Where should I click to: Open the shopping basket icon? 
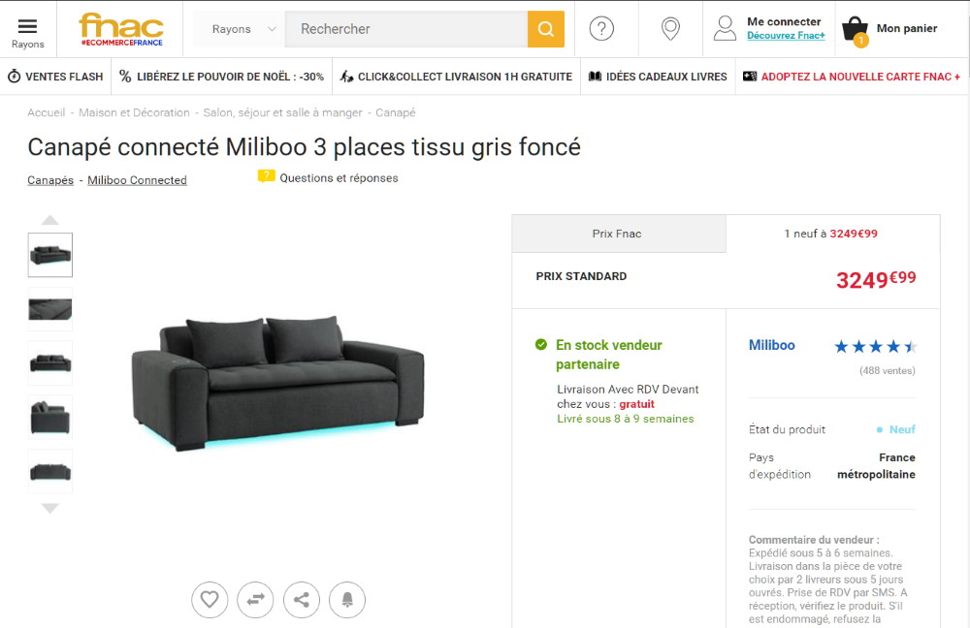pyautogui.click(x=856, y=30)
